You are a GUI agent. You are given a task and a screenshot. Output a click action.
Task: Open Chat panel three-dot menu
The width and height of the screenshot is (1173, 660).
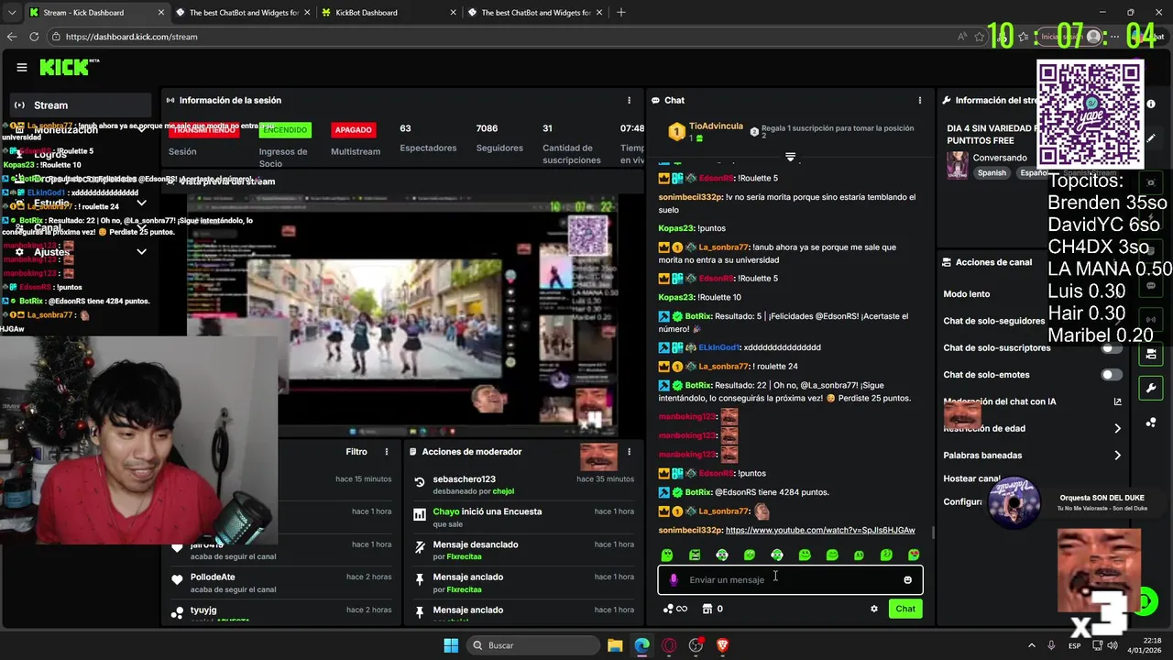coord(920,100)
